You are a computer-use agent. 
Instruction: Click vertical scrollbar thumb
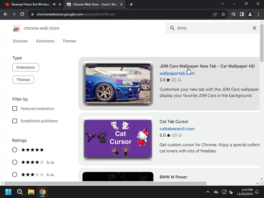click(x=262, y=43)
